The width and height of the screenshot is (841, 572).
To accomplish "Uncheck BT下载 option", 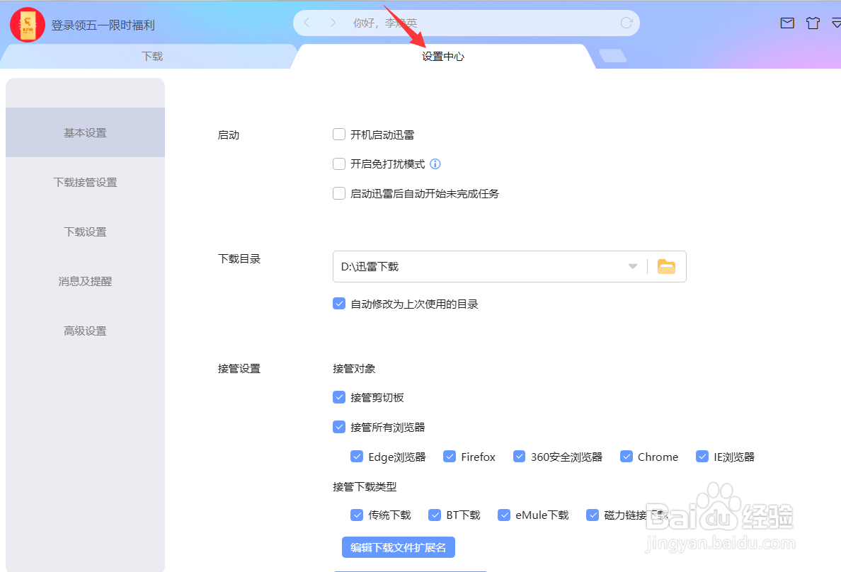I will coord(435,515).
